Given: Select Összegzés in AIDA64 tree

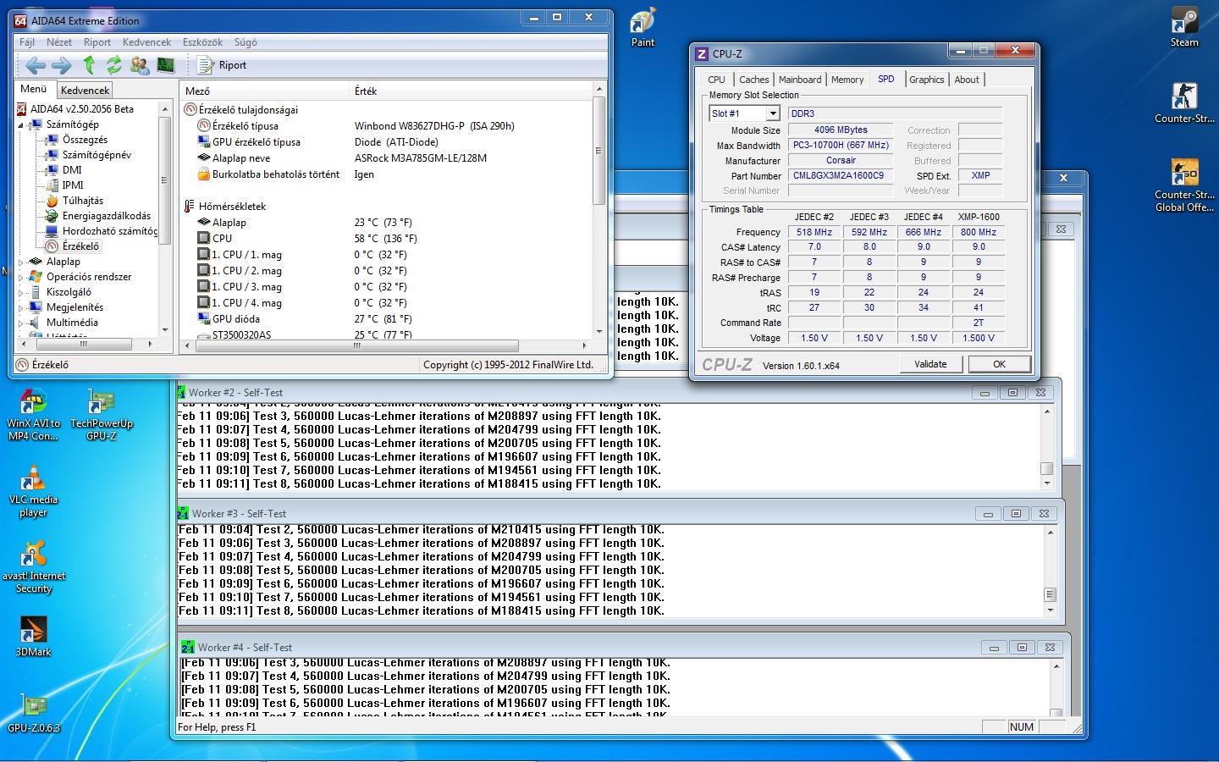Looking at the screenshot, I should pyautogui.click(x=85, y=140).
